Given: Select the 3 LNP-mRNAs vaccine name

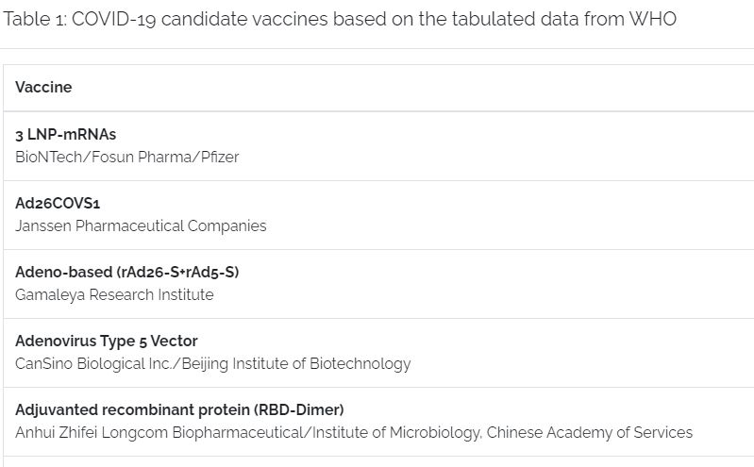Looking at the screenshot, I should click(x=65, y=134).
